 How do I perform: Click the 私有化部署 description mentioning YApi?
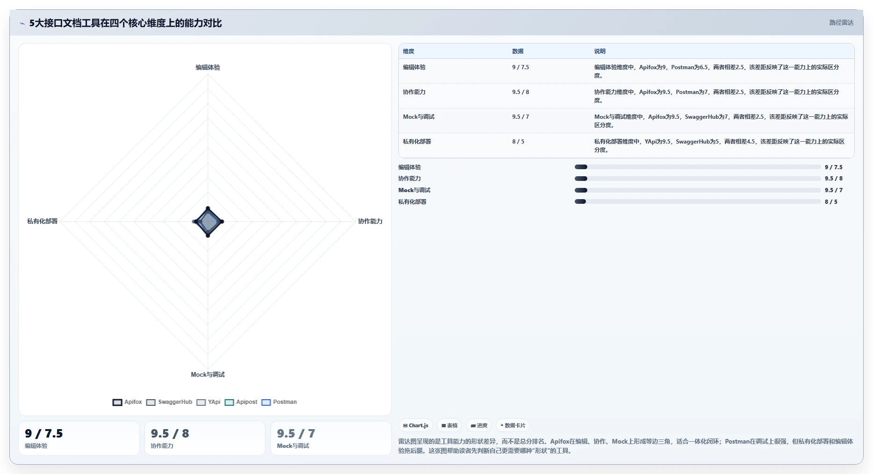pos(719,146)
